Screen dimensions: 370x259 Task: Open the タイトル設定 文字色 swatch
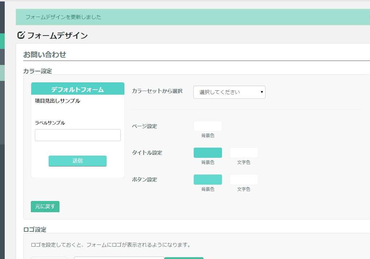244,153
